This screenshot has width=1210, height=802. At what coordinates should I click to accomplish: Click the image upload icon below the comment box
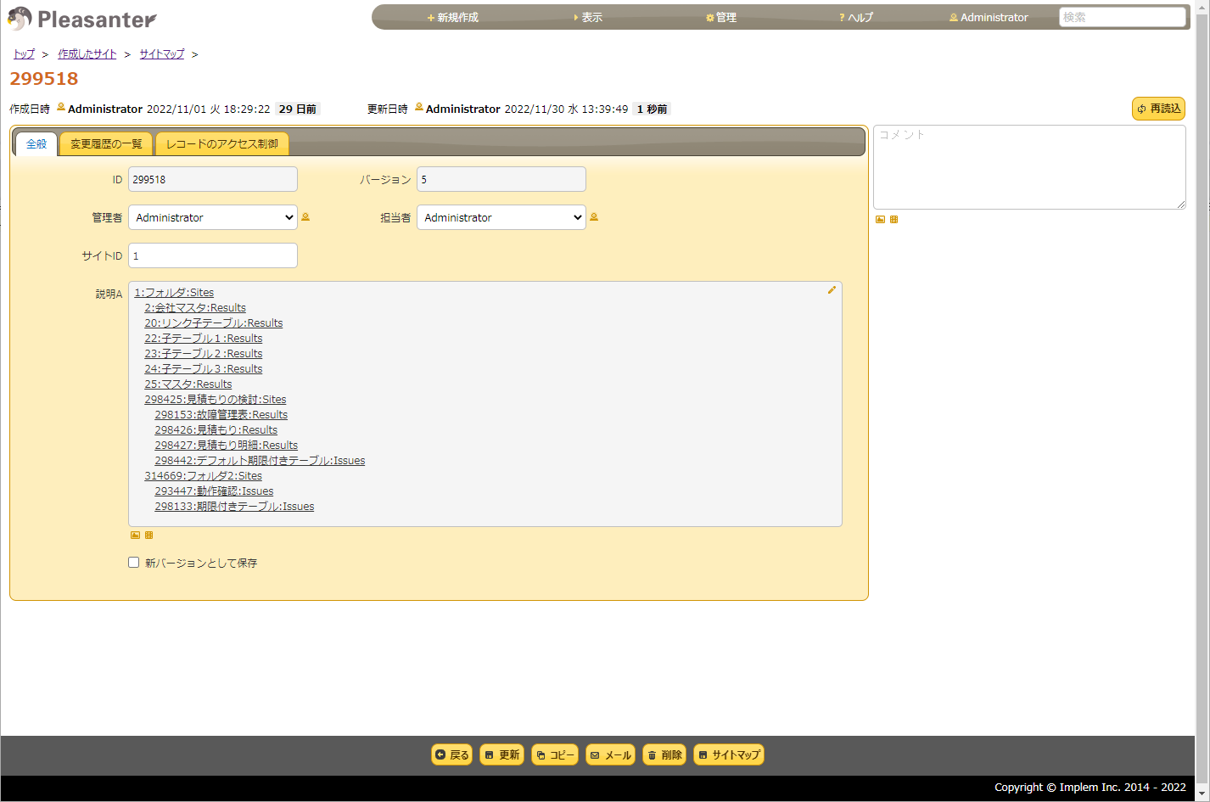click(880, 219)
